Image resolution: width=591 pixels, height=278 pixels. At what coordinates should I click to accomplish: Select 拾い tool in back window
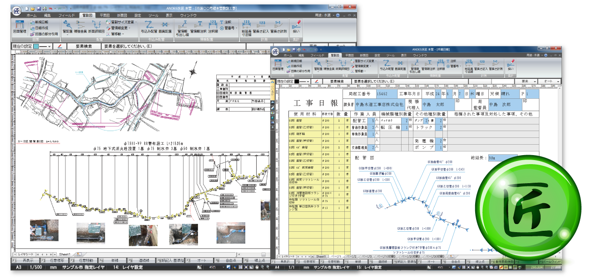coord(297,27)
